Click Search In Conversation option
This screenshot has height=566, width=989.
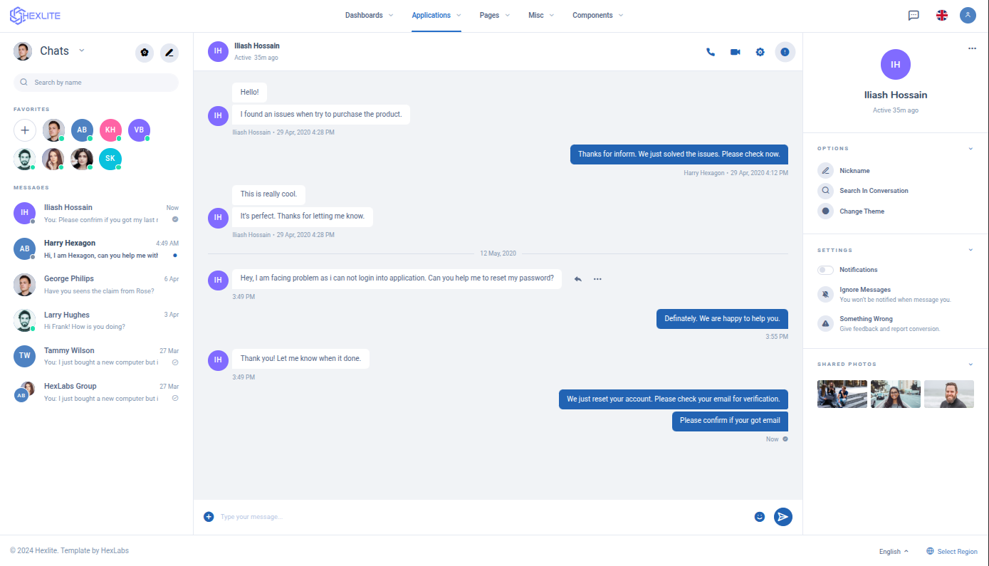coord(873,191)
